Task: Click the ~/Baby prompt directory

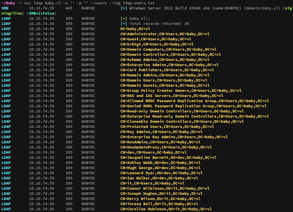Action: (8, 3)
